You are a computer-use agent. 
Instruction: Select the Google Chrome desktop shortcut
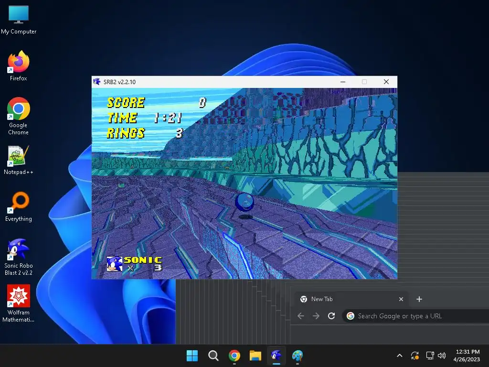[19, 116]
